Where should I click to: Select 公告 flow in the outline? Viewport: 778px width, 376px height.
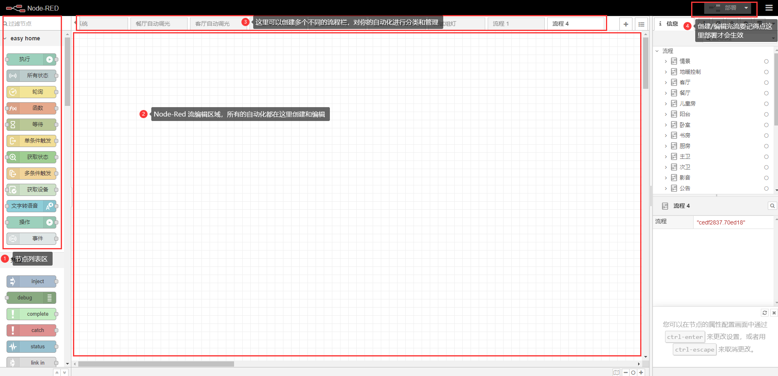click(685, 189)
